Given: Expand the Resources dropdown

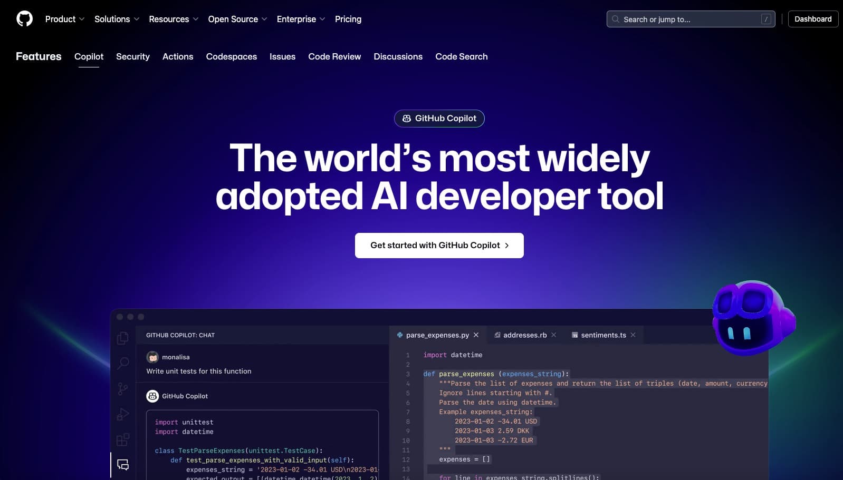Looking at the screenshot, I should 174,19.
